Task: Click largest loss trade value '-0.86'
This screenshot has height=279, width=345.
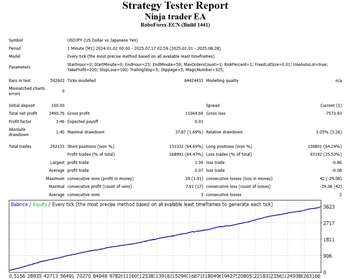Action: [x=337, y=163]
